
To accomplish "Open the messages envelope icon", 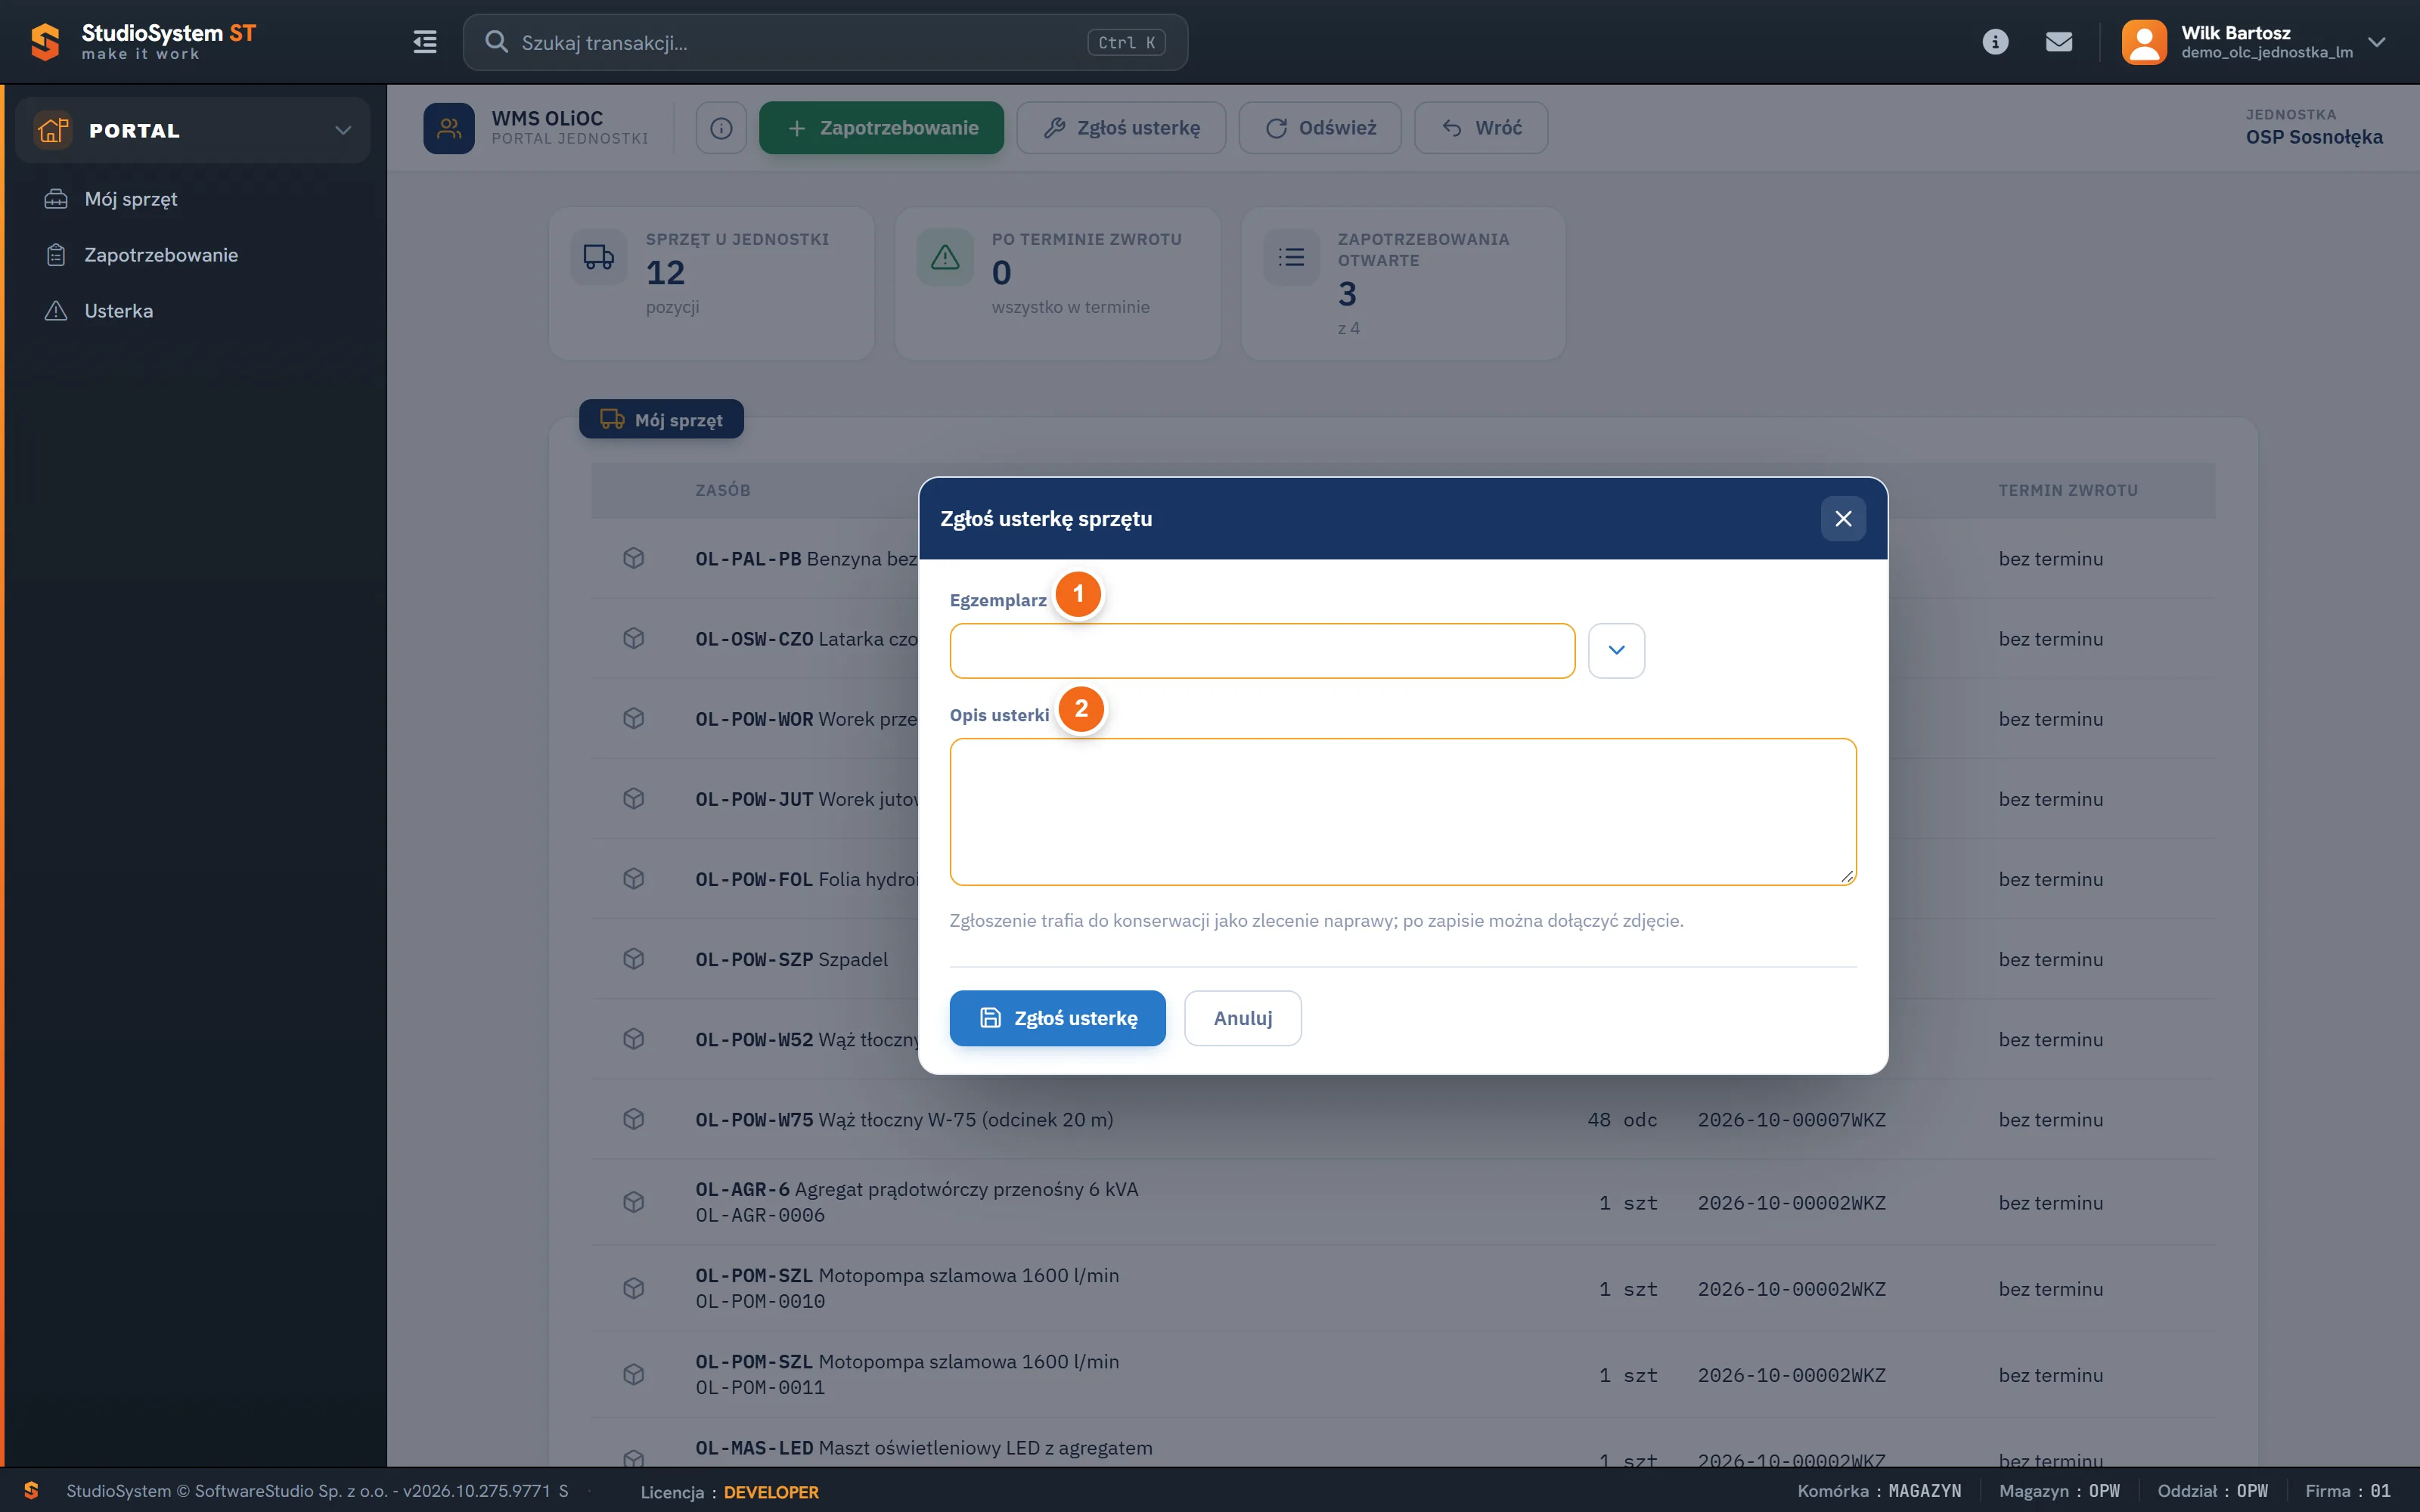I will point(2059,42).
